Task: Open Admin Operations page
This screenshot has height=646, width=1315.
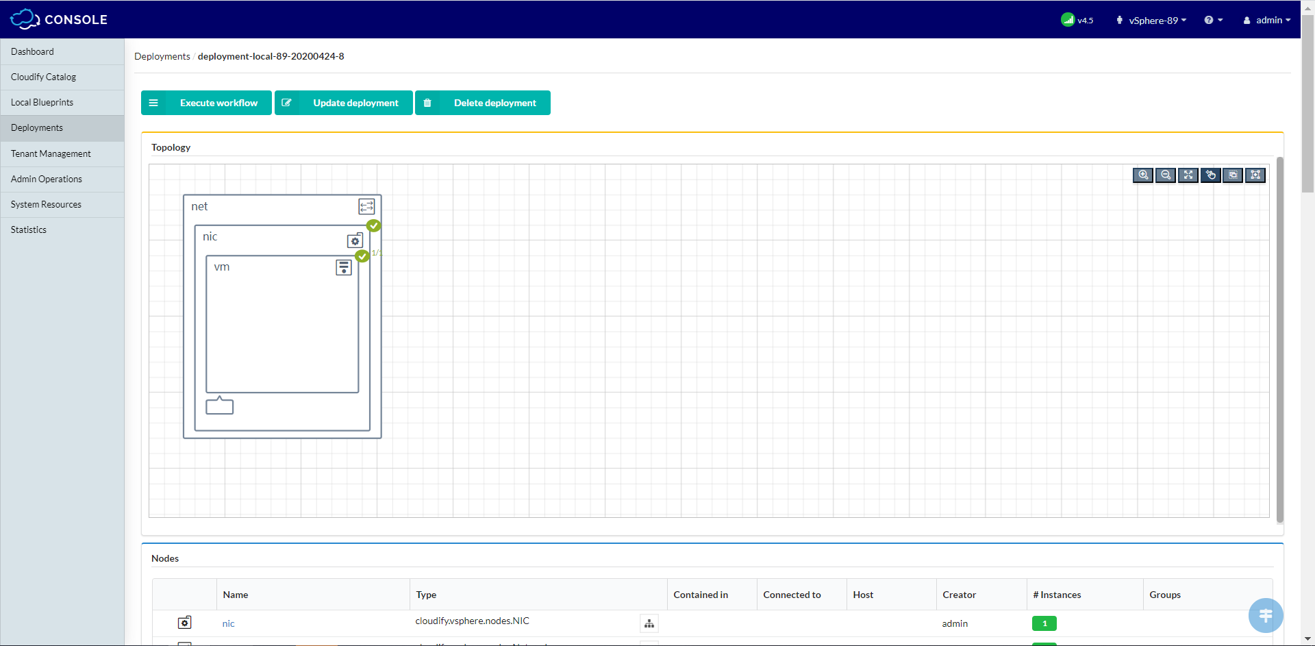Action: click(x=62, y=179)
